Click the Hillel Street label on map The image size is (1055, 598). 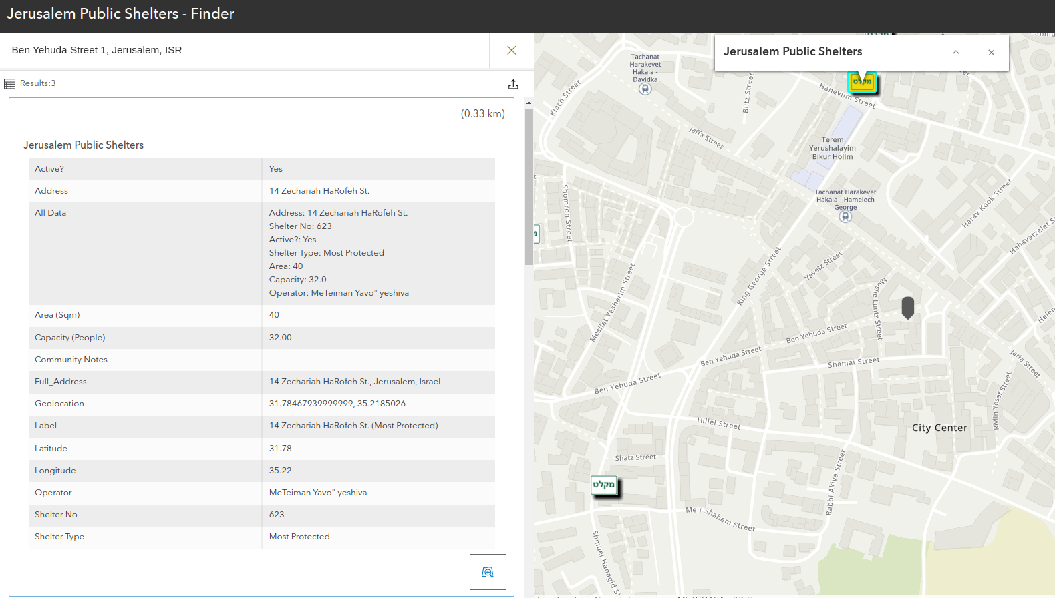click(719, 423)
